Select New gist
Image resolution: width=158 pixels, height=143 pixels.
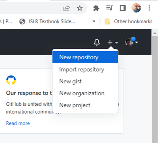[x=85, y=81]
